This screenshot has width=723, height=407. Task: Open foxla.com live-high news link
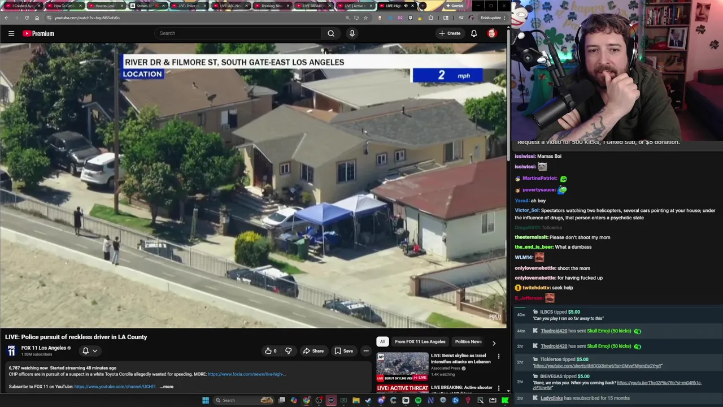click(x=247, y=374)
